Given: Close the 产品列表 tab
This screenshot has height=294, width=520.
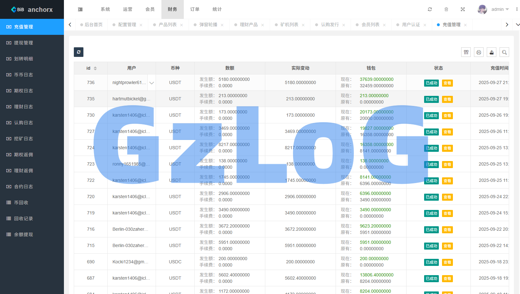Looking at the screenshot, I should 182,25.
